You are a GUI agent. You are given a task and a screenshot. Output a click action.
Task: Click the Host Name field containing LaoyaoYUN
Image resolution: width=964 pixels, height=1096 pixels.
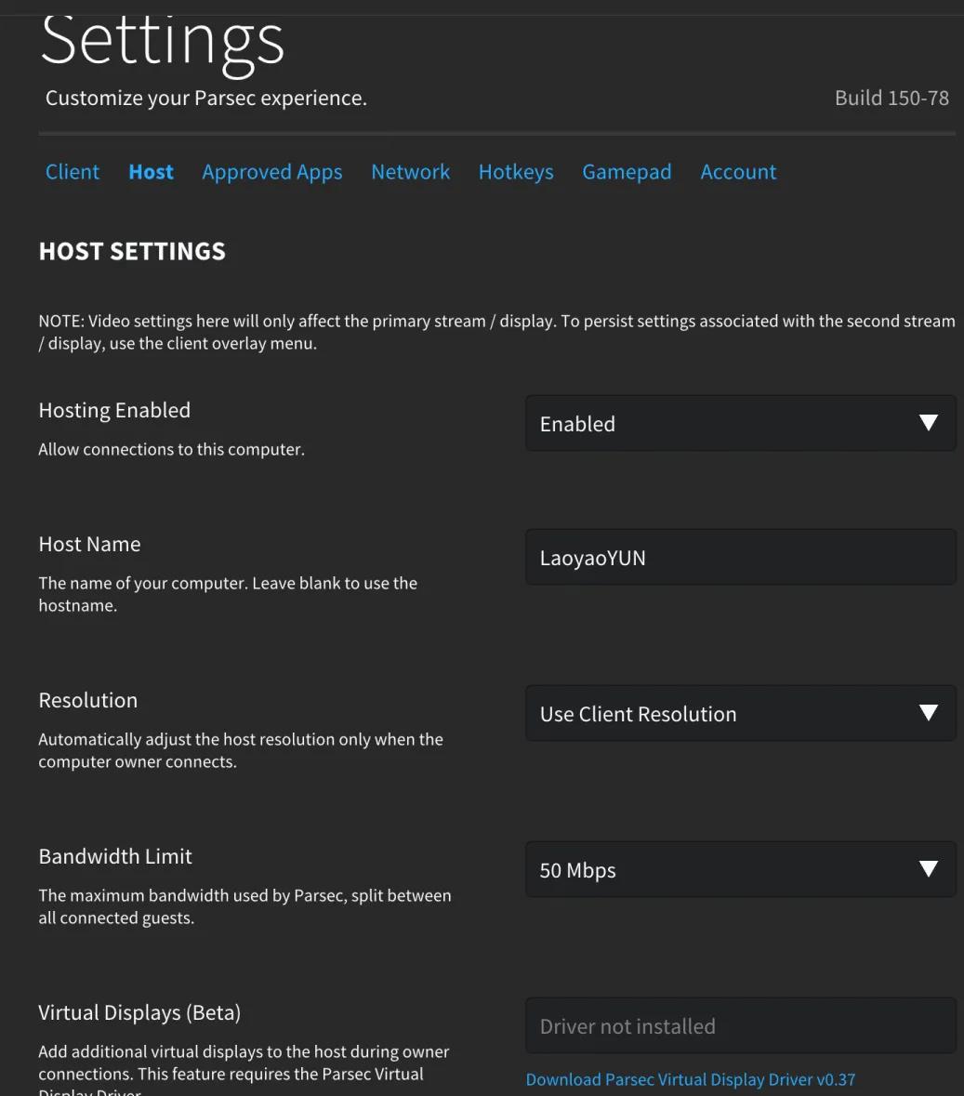pos(740,557)
